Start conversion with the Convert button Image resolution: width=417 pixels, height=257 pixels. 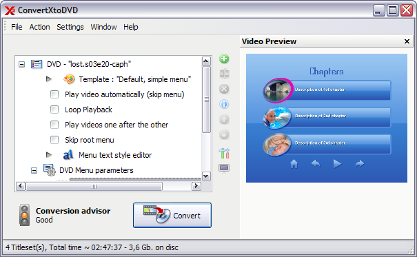(x=172, y=215)
